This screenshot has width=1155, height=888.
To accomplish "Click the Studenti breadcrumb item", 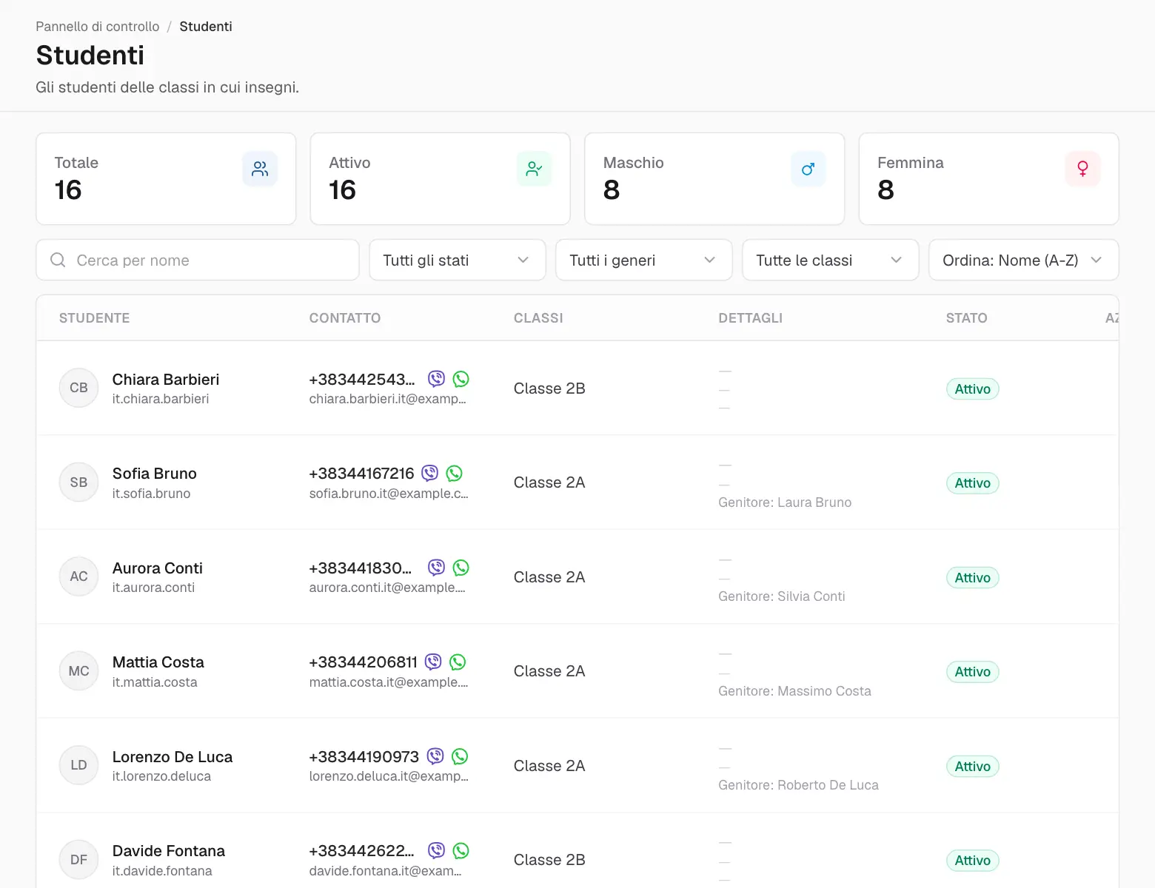I will pyautogui.click(x=206, y=27).
